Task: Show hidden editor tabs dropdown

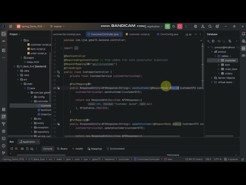Action: coord(196,34)
